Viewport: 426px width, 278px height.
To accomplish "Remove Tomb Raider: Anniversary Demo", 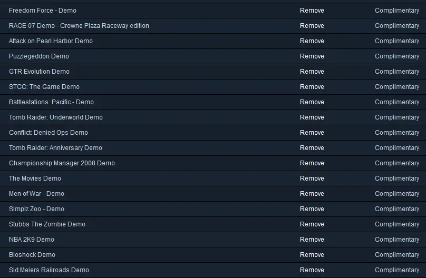I will pos(312,148).
